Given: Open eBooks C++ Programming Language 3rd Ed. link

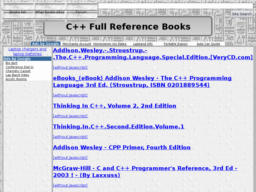Looking at the screenshot, I should point(142,81).
